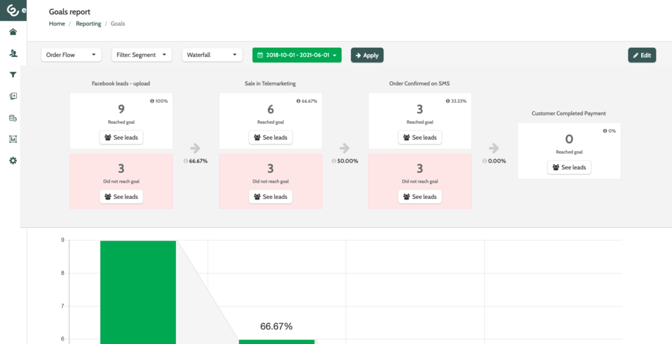This screenshot has width=672, height=344.
Task: Open the campaigns icon in sidebar
Action: [13, 96]
